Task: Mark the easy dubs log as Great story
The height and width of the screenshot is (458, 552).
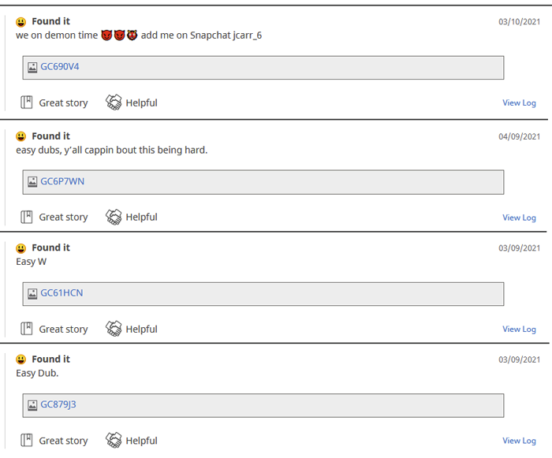Action: click(x=54, y=218)
